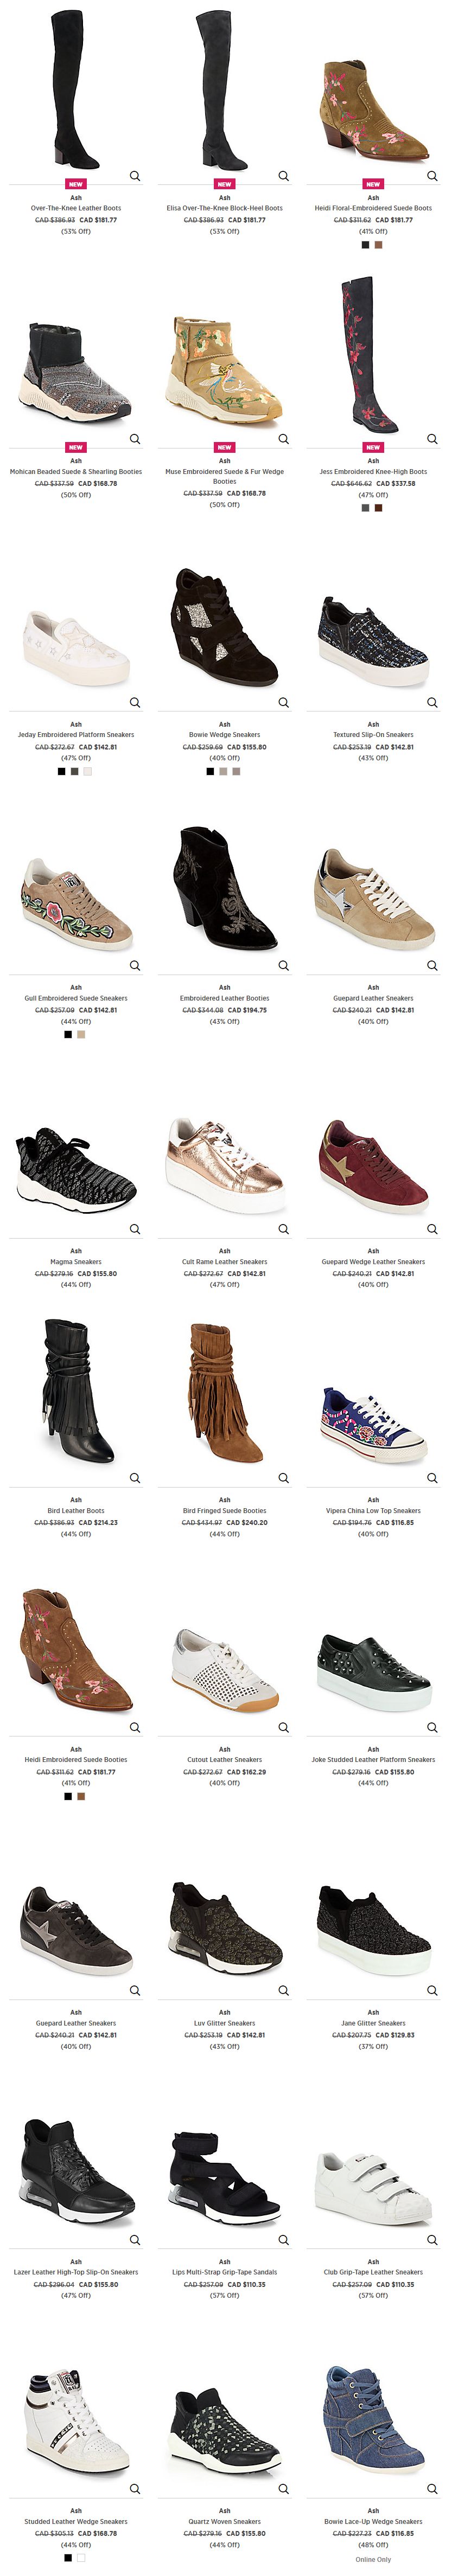Pick brown swatch for Jess Embroidered Knee-High Boots
The width and height of the screenshot is (458, 2576).
coord(379,507)
